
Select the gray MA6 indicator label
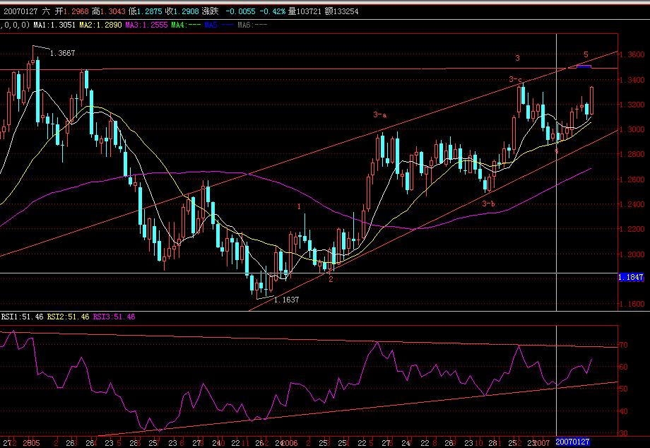pos(252,25)
